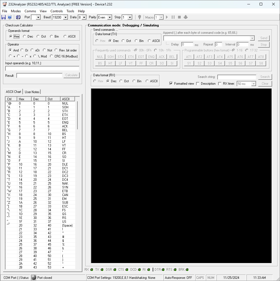
Task: Click the light bulb icon in the toolbar
Action: pyautogui.click(x=140, y=17)
